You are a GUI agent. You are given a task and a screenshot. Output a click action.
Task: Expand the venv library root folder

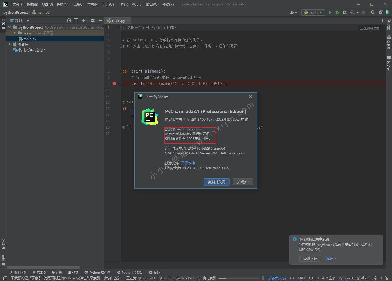tap(14, 33)
